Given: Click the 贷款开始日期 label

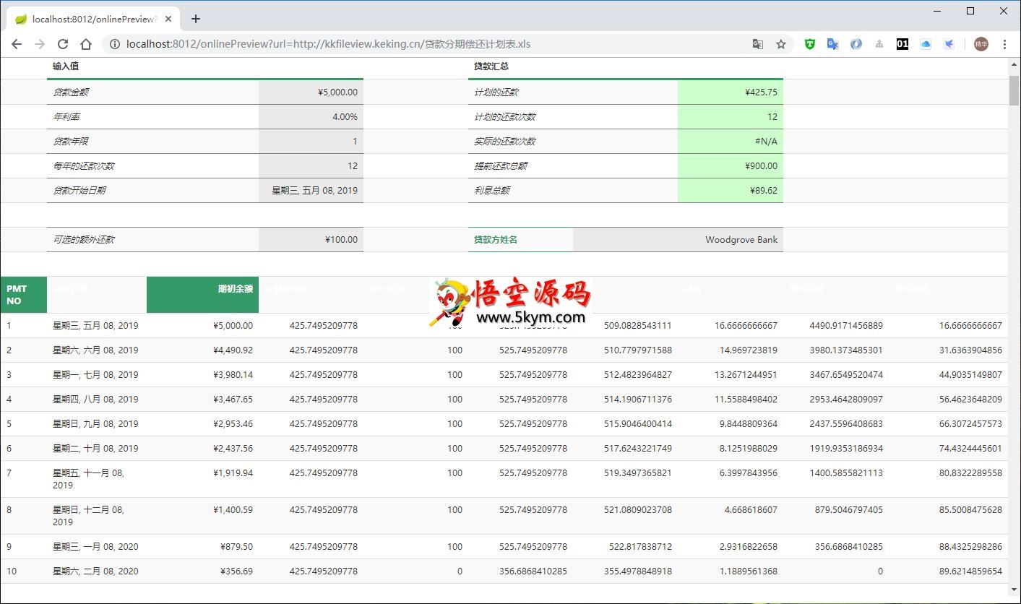Looking at the screenshot, I should [79, 190].
